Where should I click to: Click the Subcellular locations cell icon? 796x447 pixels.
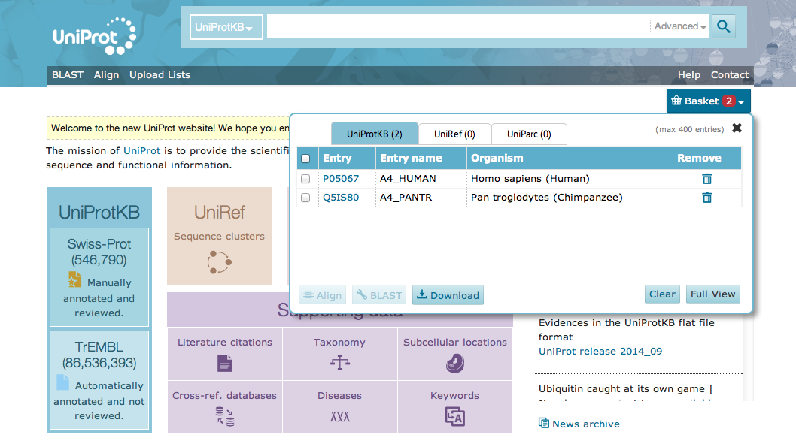[454, 363]
